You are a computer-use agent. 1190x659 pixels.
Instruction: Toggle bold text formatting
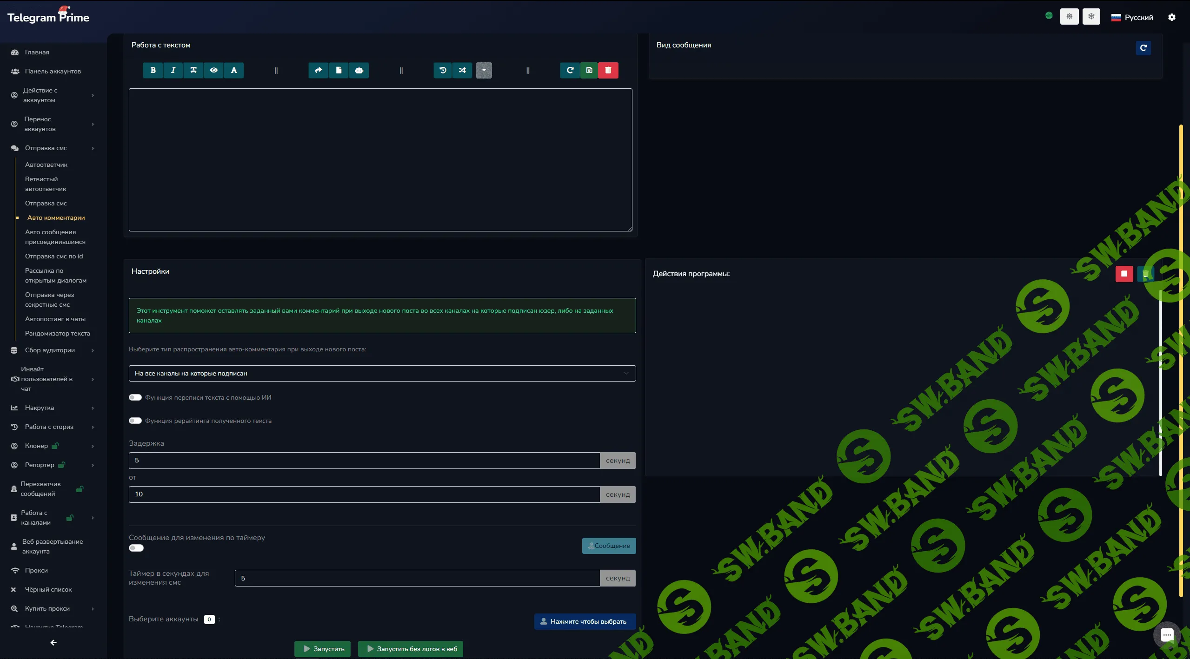(153, 70)
